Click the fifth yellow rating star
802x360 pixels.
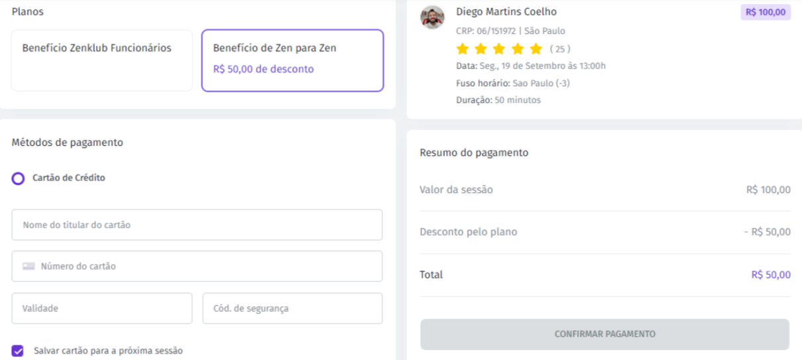pyautogui.click(x=536, y=48)
